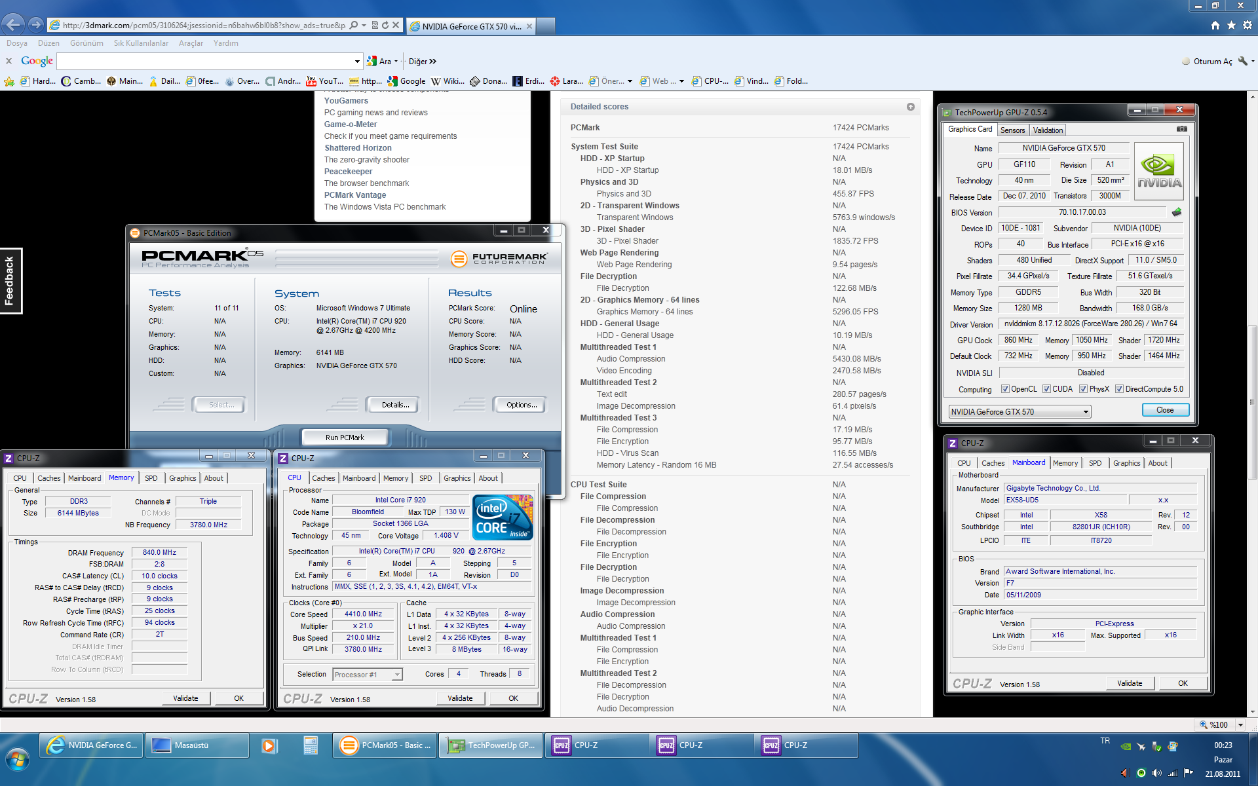Click the Oturum Aç sign-in button
Screen dimensions: 1258x786
(1208, 62)
